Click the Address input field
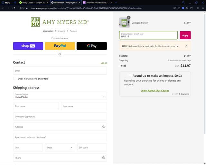Screen dimensions: 206x165 point(60,127)
